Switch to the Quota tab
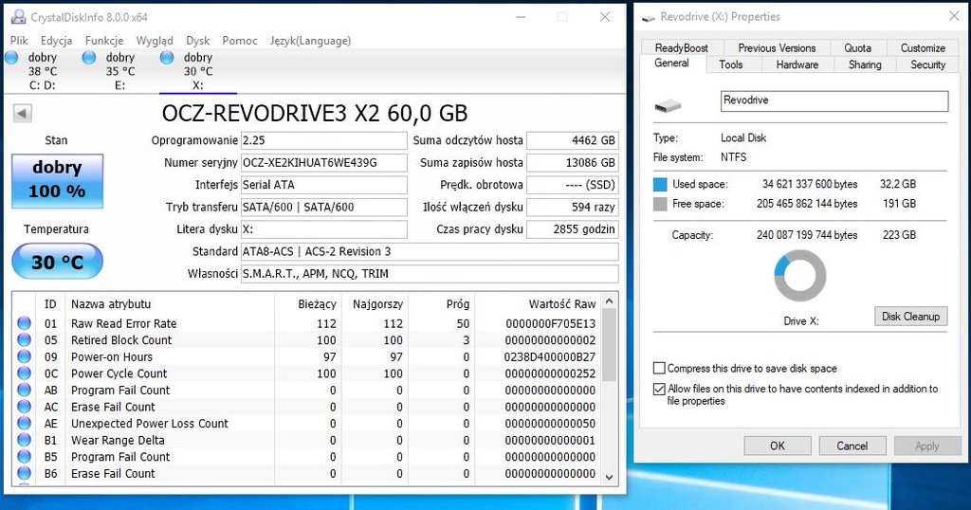This screenshot has width=971, height=510. point(857,47)
